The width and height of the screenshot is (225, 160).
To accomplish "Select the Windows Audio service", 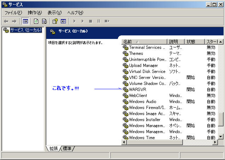I will pos(169,102).
